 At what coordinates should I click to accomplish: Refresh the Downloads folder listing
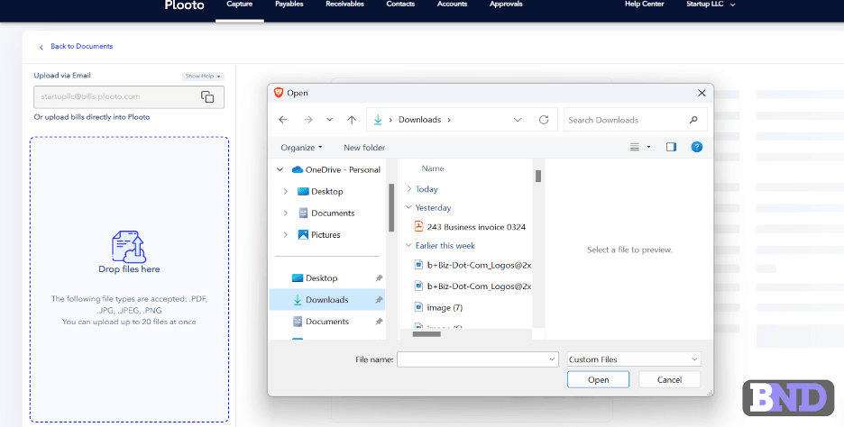click(544, 120)
